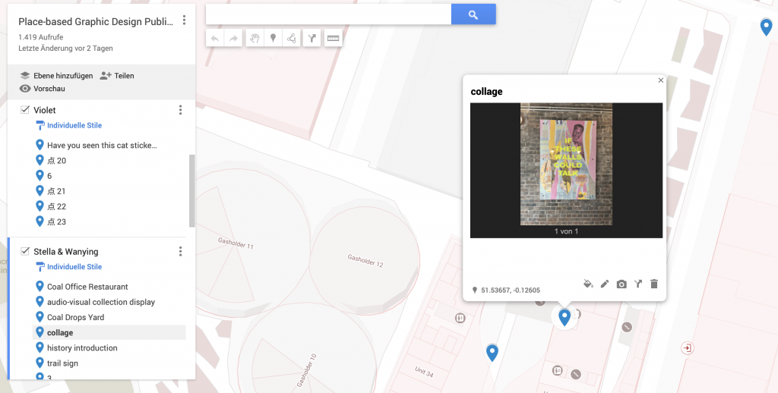Select the highlighted collage item

pyautogui.click(x=109, y=332)
